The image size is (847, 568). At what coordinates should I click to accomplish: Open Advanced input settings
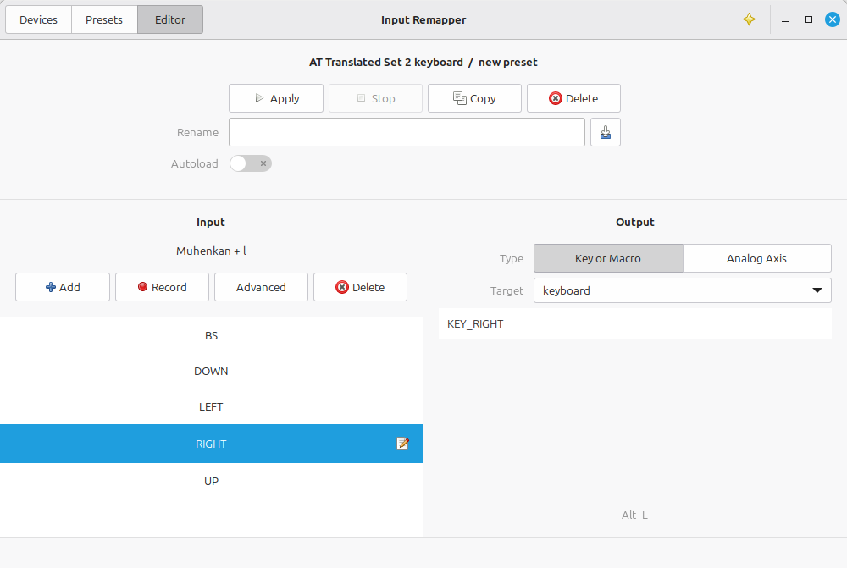click(x=261, y=287)
